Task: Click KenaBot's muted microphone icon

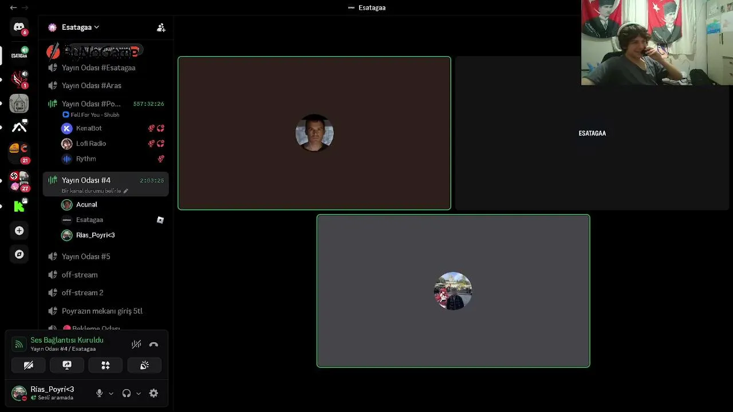Action: (151, 128)
